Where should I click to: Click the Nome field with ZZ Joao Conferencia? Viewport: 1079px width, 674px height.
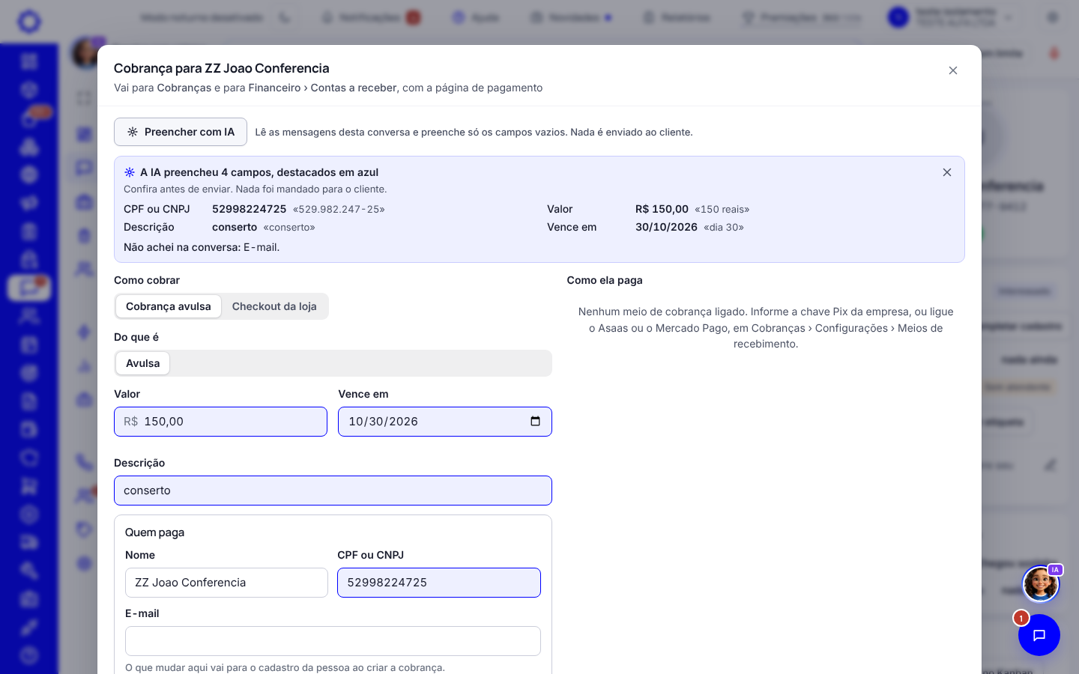click(x=226, y=583)
